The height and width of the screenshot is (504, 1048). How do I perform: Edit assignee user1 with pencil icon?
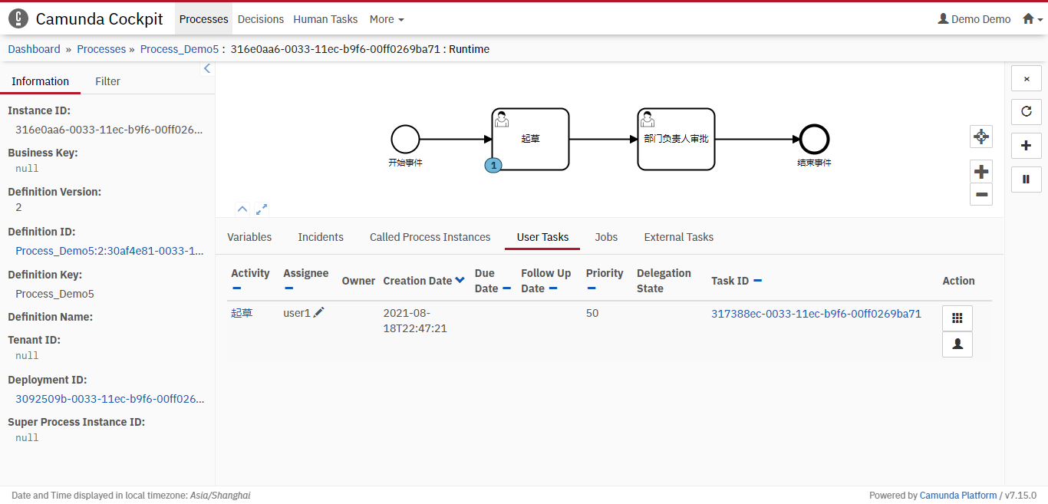click(318, 312)
